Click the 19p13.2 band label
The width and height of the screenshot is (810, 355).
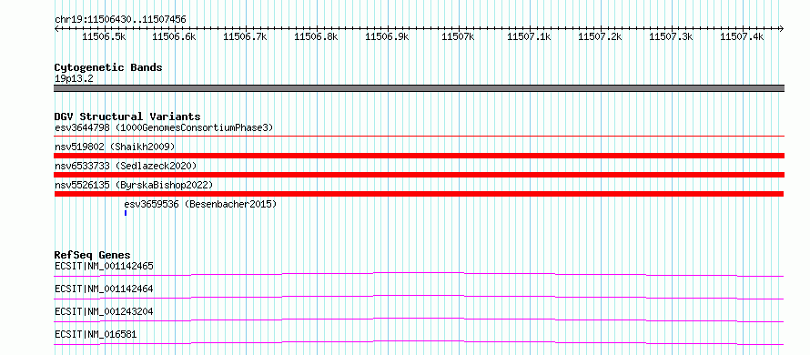pyautogui.click(x=74, y=79)
